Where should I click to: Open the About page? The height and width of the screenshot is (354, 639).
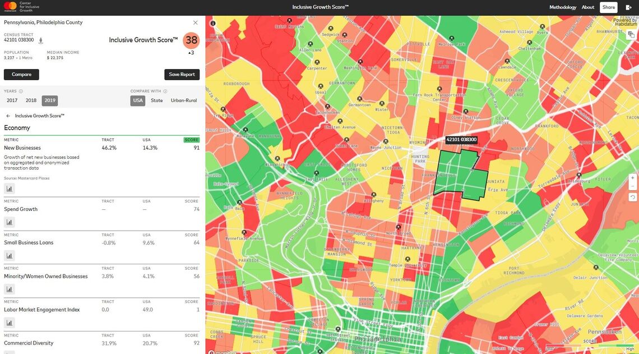click(588, 7)
